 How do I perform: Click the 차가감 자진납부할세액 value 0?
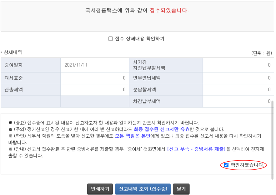pos(269,65)
